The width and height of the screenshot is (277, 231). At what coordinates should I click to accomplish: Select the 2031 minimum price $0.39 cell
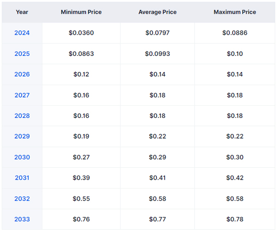click(81, 178)
